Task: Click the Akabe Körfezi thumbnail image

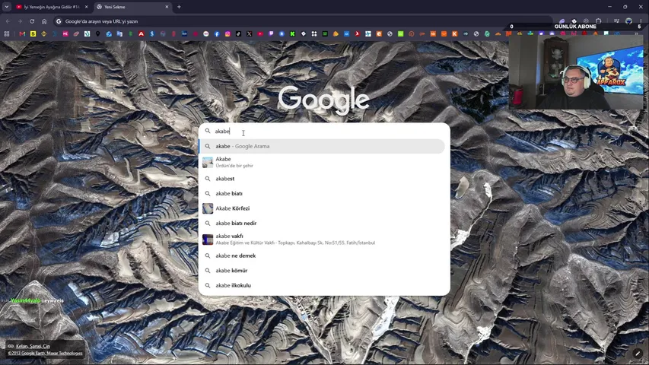Action: point(208,208)
